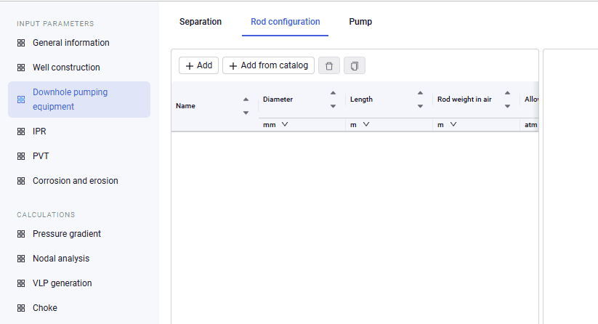Click Add from catalog button
The image size is (598, 324).
point(269,65)
